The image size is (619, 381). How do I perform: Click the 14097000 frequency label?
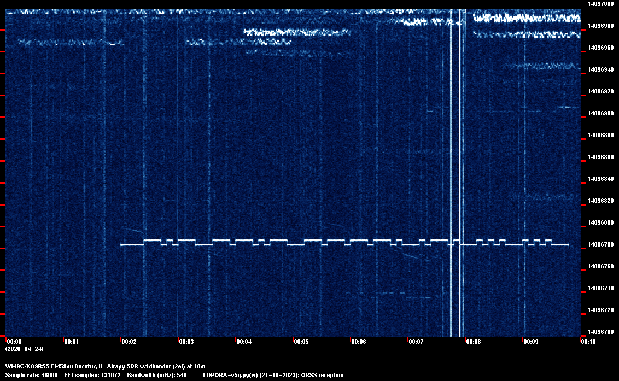click(600, 4)
